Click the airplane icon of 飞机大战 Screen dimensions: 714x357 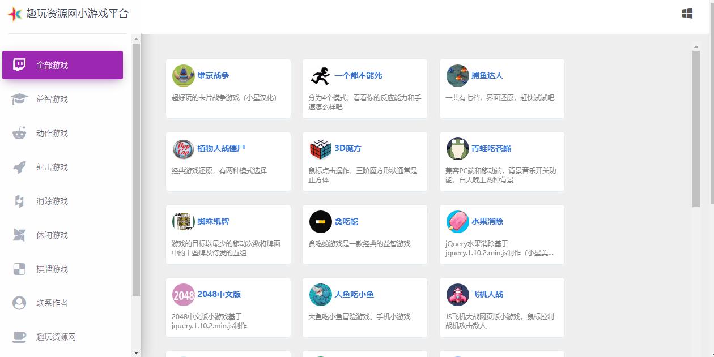(x=457, y=295)
